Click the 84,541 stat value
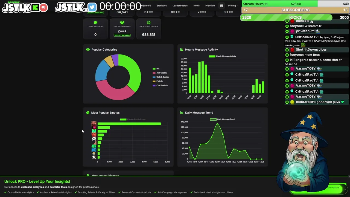The width and height of the screenshot is (350, 197). (x=122, y=12)
